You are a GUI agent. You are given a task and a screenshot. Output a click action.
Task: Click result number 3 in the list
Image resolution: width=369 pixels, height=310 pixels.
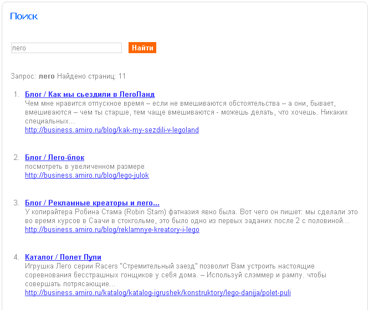click(17, 203)
